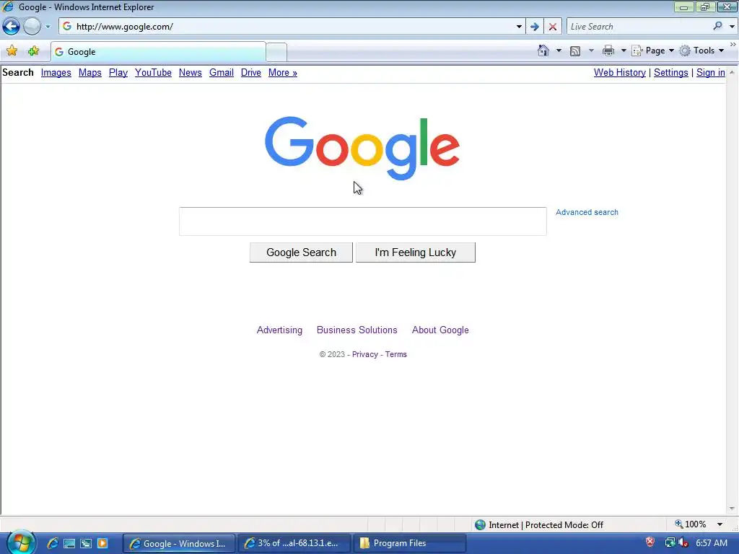739x554 pixels.
Task: Open the Terms footer link
Action: [x=396, y=354]
